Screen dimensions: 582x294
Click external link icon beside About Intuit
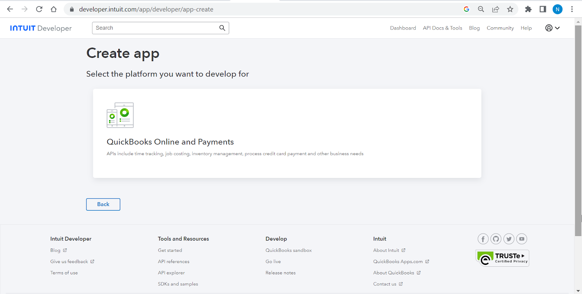click(403, 250)
